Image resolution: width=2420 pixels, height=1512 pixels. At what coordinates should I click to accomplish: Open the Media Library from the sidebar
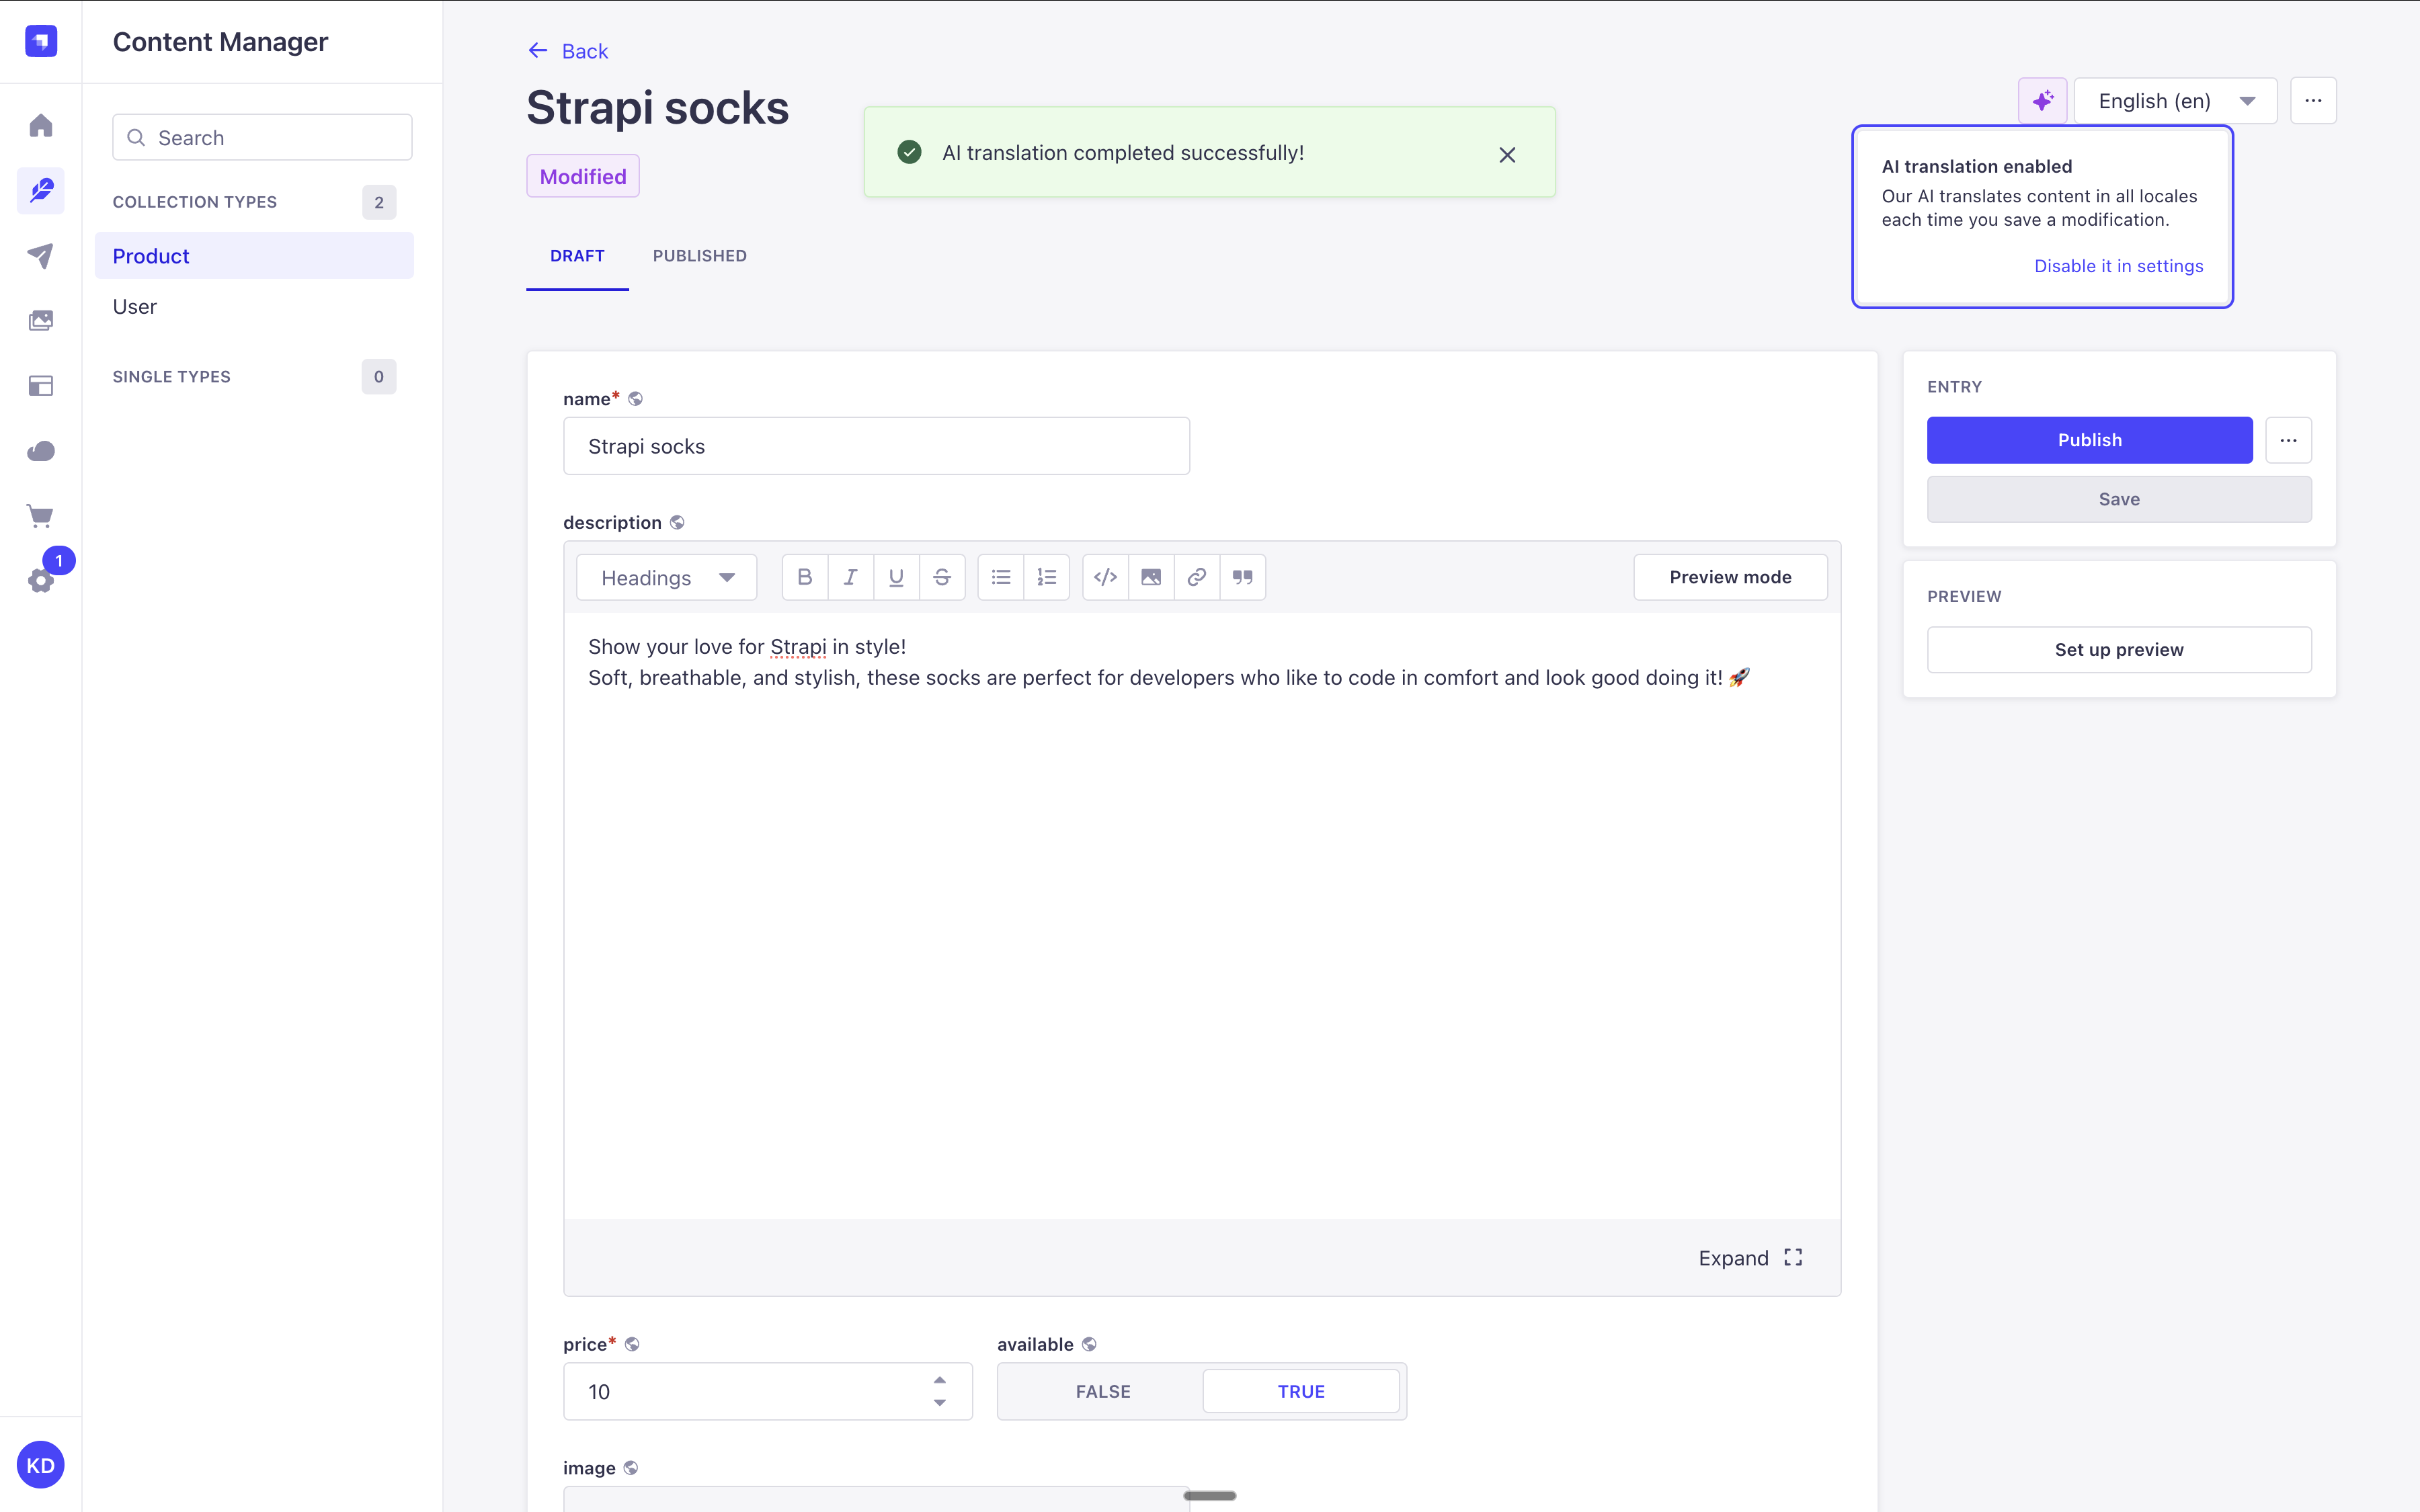[x=40, y=320]
